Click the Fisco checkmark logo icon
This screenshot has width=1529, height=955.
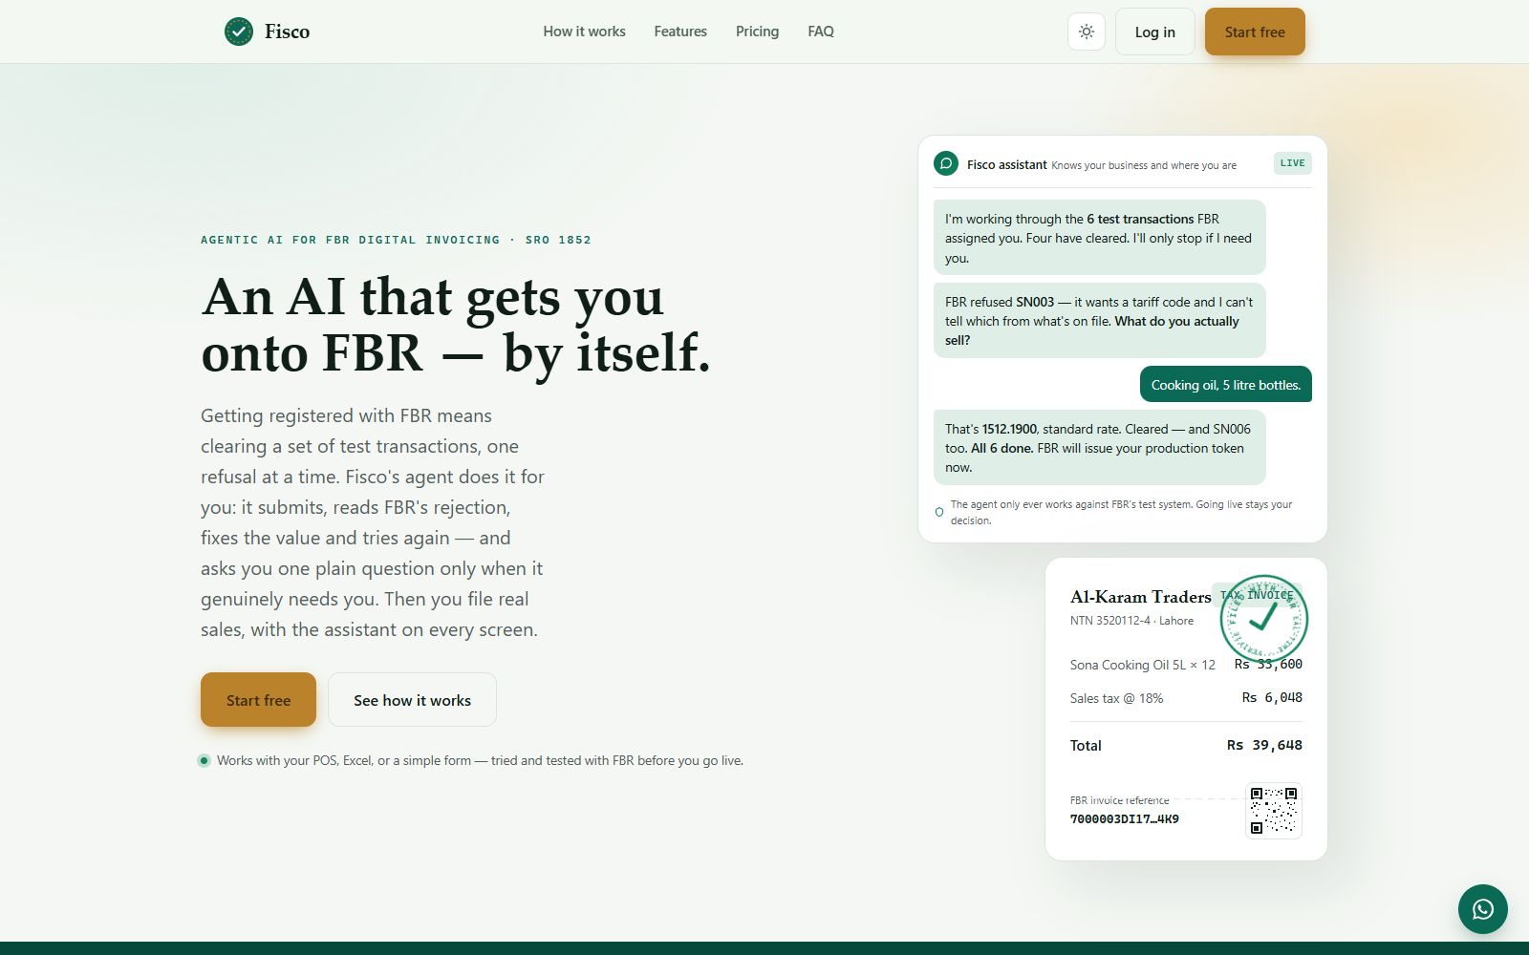point(238,32)
